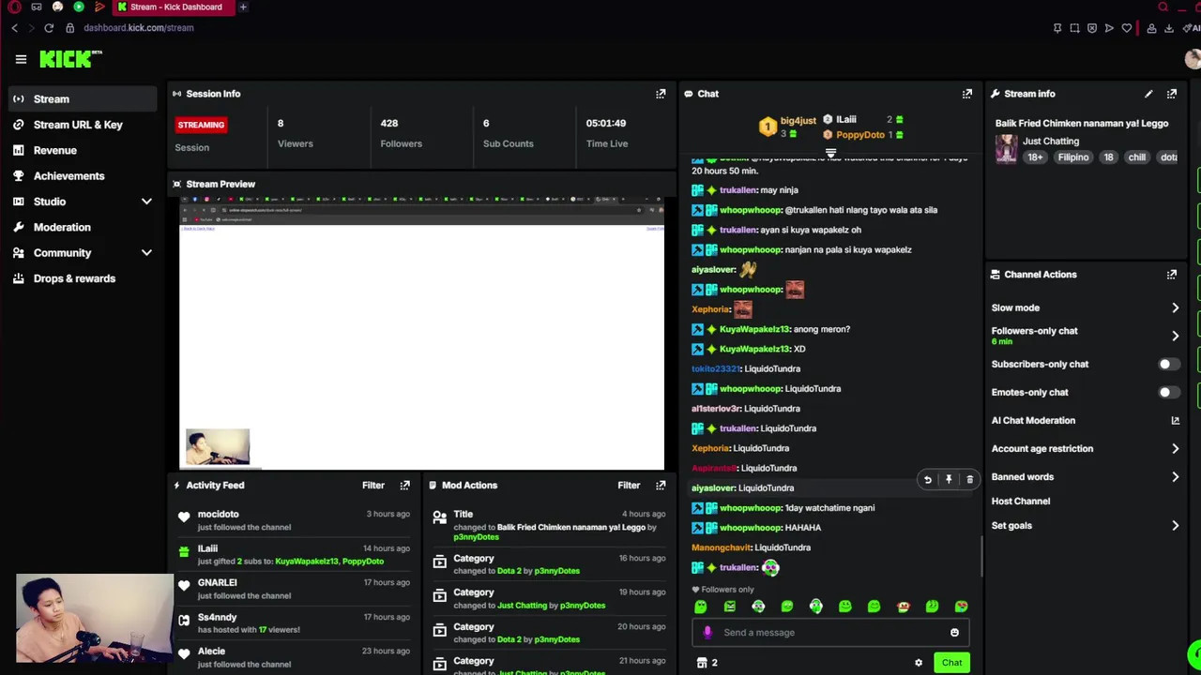Click whoopwhooop username saying HAHAHA

pos(750,528)
